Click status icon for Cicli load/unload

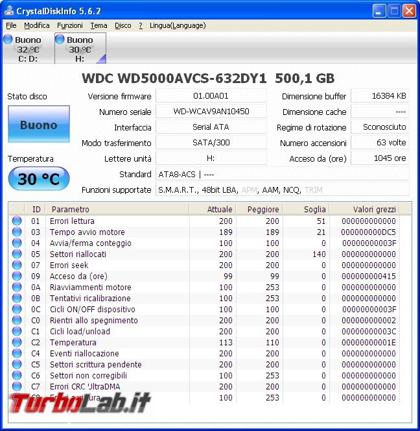click(17, 331)
